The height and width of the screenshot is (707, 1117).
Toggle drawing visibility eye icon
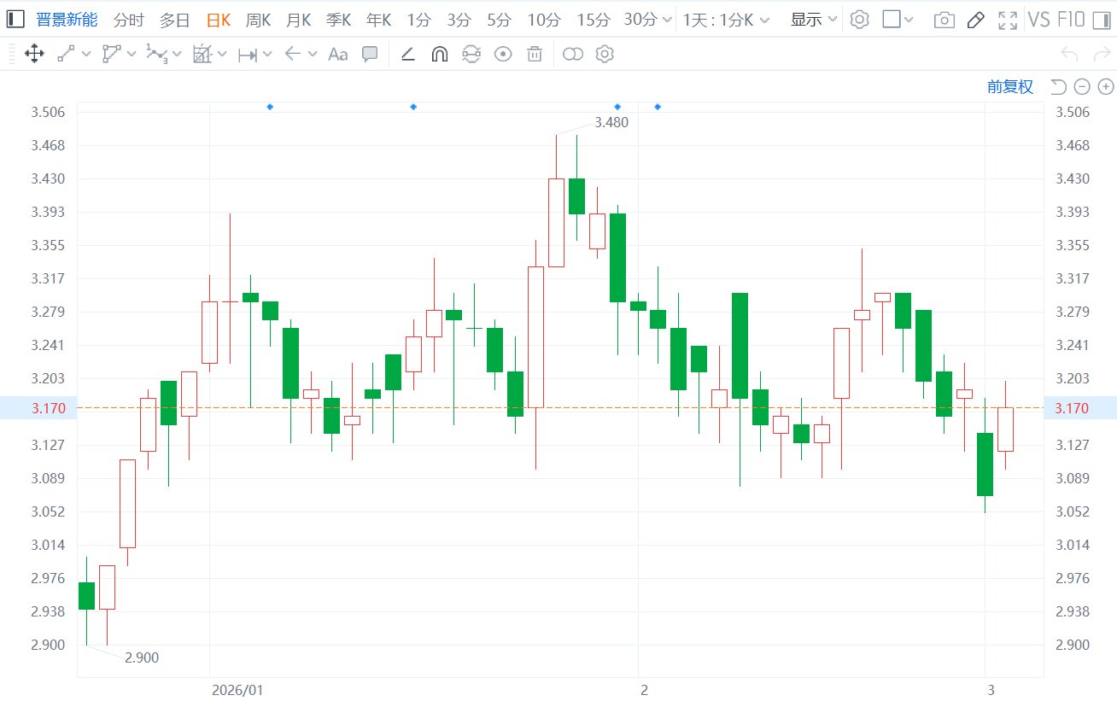click(503, 55)
